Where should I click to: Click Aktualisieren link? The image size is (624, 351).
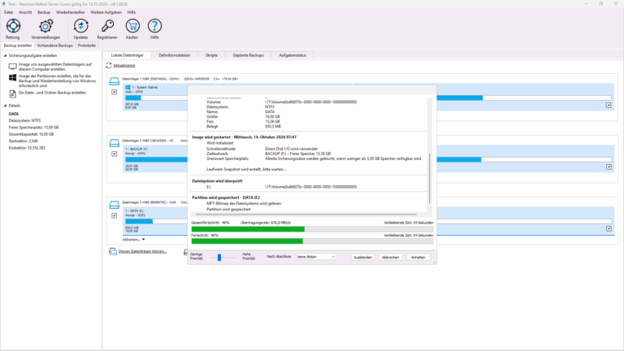(124, 65)
